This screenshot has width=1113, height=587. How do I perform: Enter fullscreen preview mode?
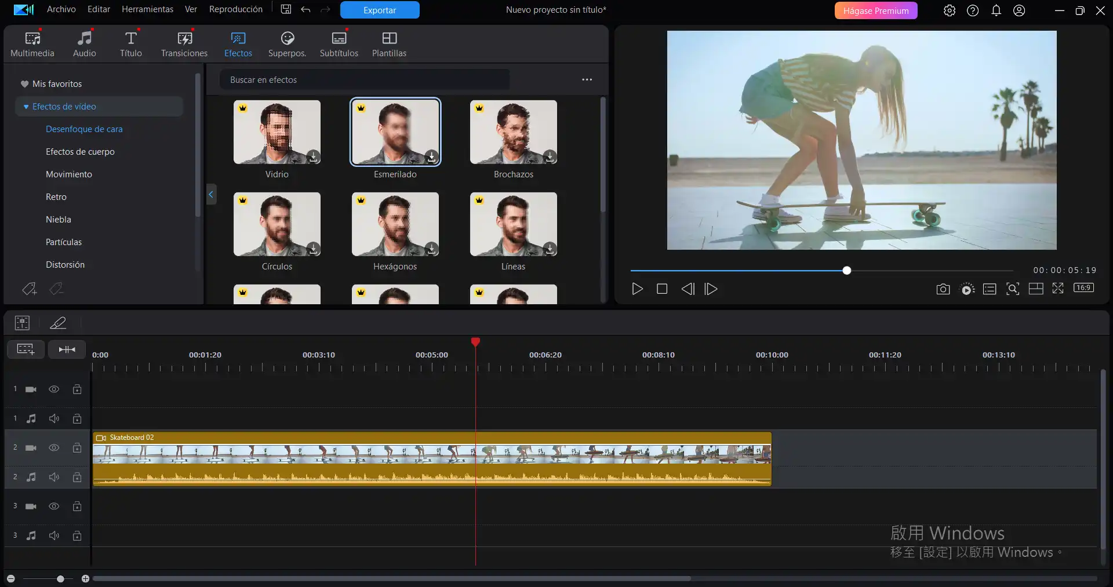coord(1058,289)
